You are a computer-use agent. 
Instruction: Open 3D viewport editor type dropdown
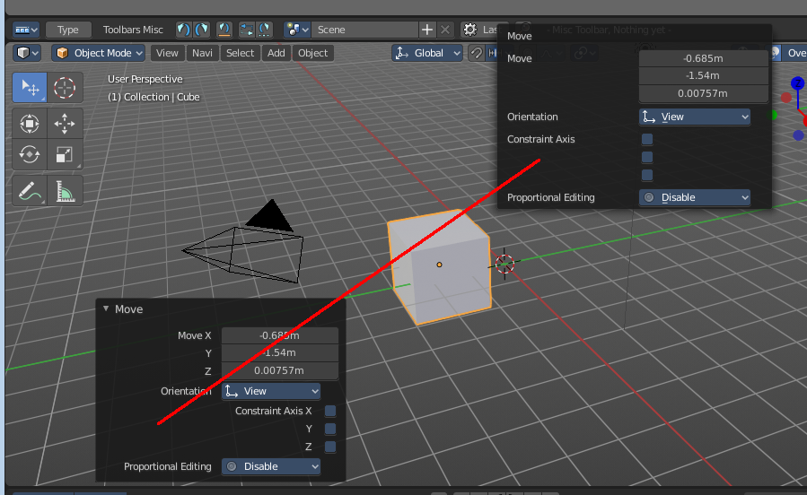click(27, 53)
